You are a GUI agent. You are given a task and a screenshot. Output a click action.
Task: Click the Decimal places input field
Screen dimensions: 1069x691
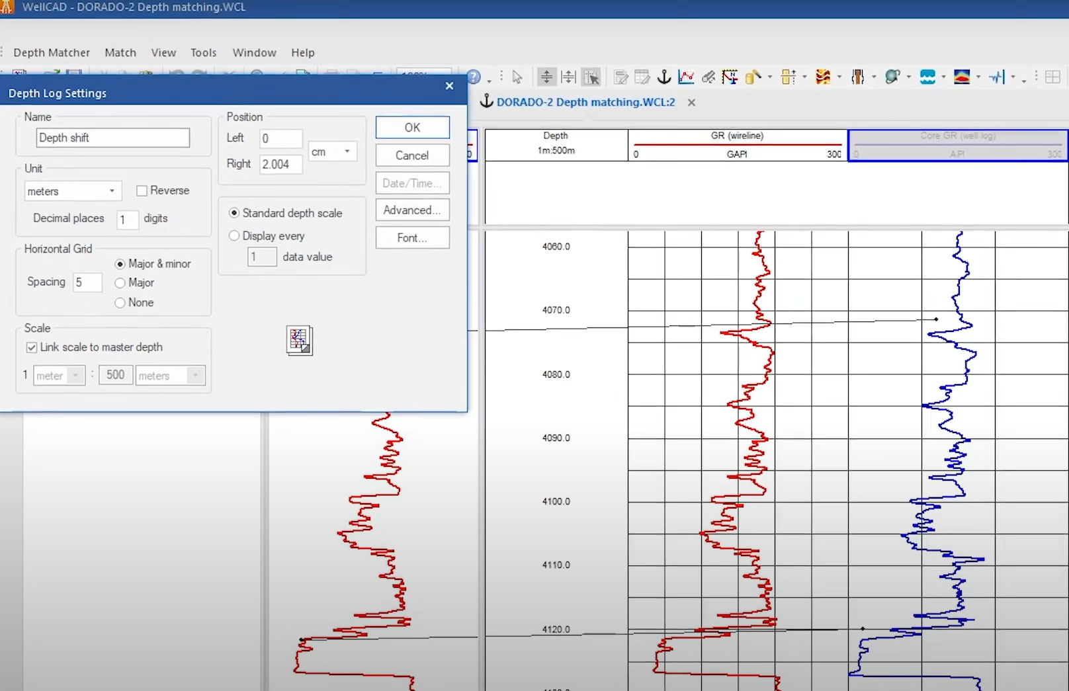coord(128,219)
